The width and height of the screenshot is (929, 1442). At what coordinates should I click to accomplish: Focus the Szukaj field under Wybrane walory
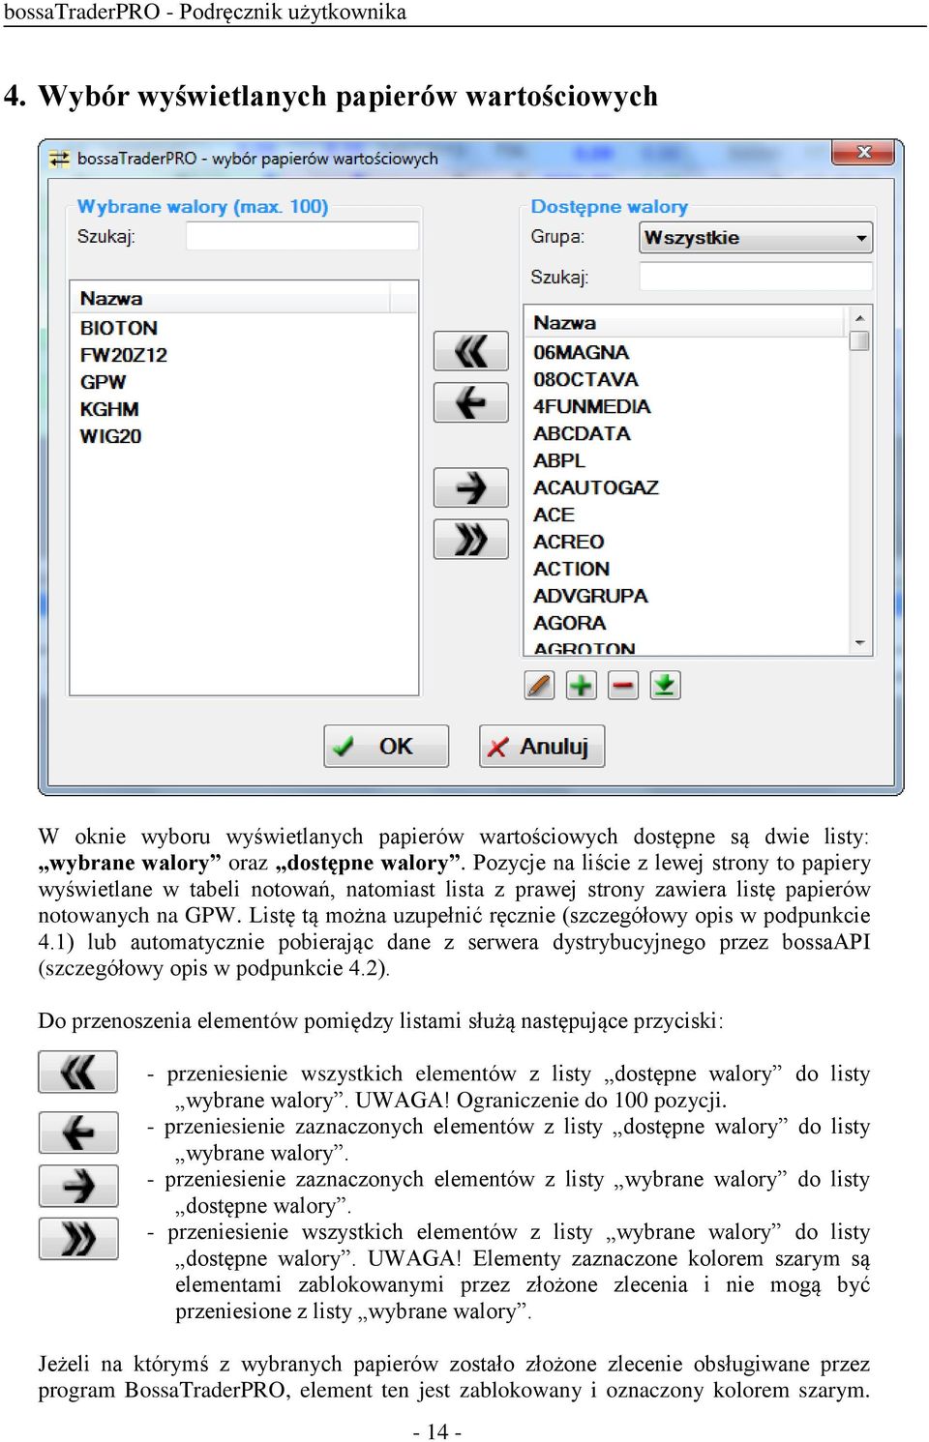coord(302,236)
